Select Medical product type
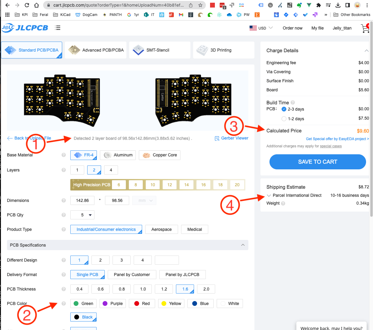The width and height of the screenshot is (373, 330). 195,229
